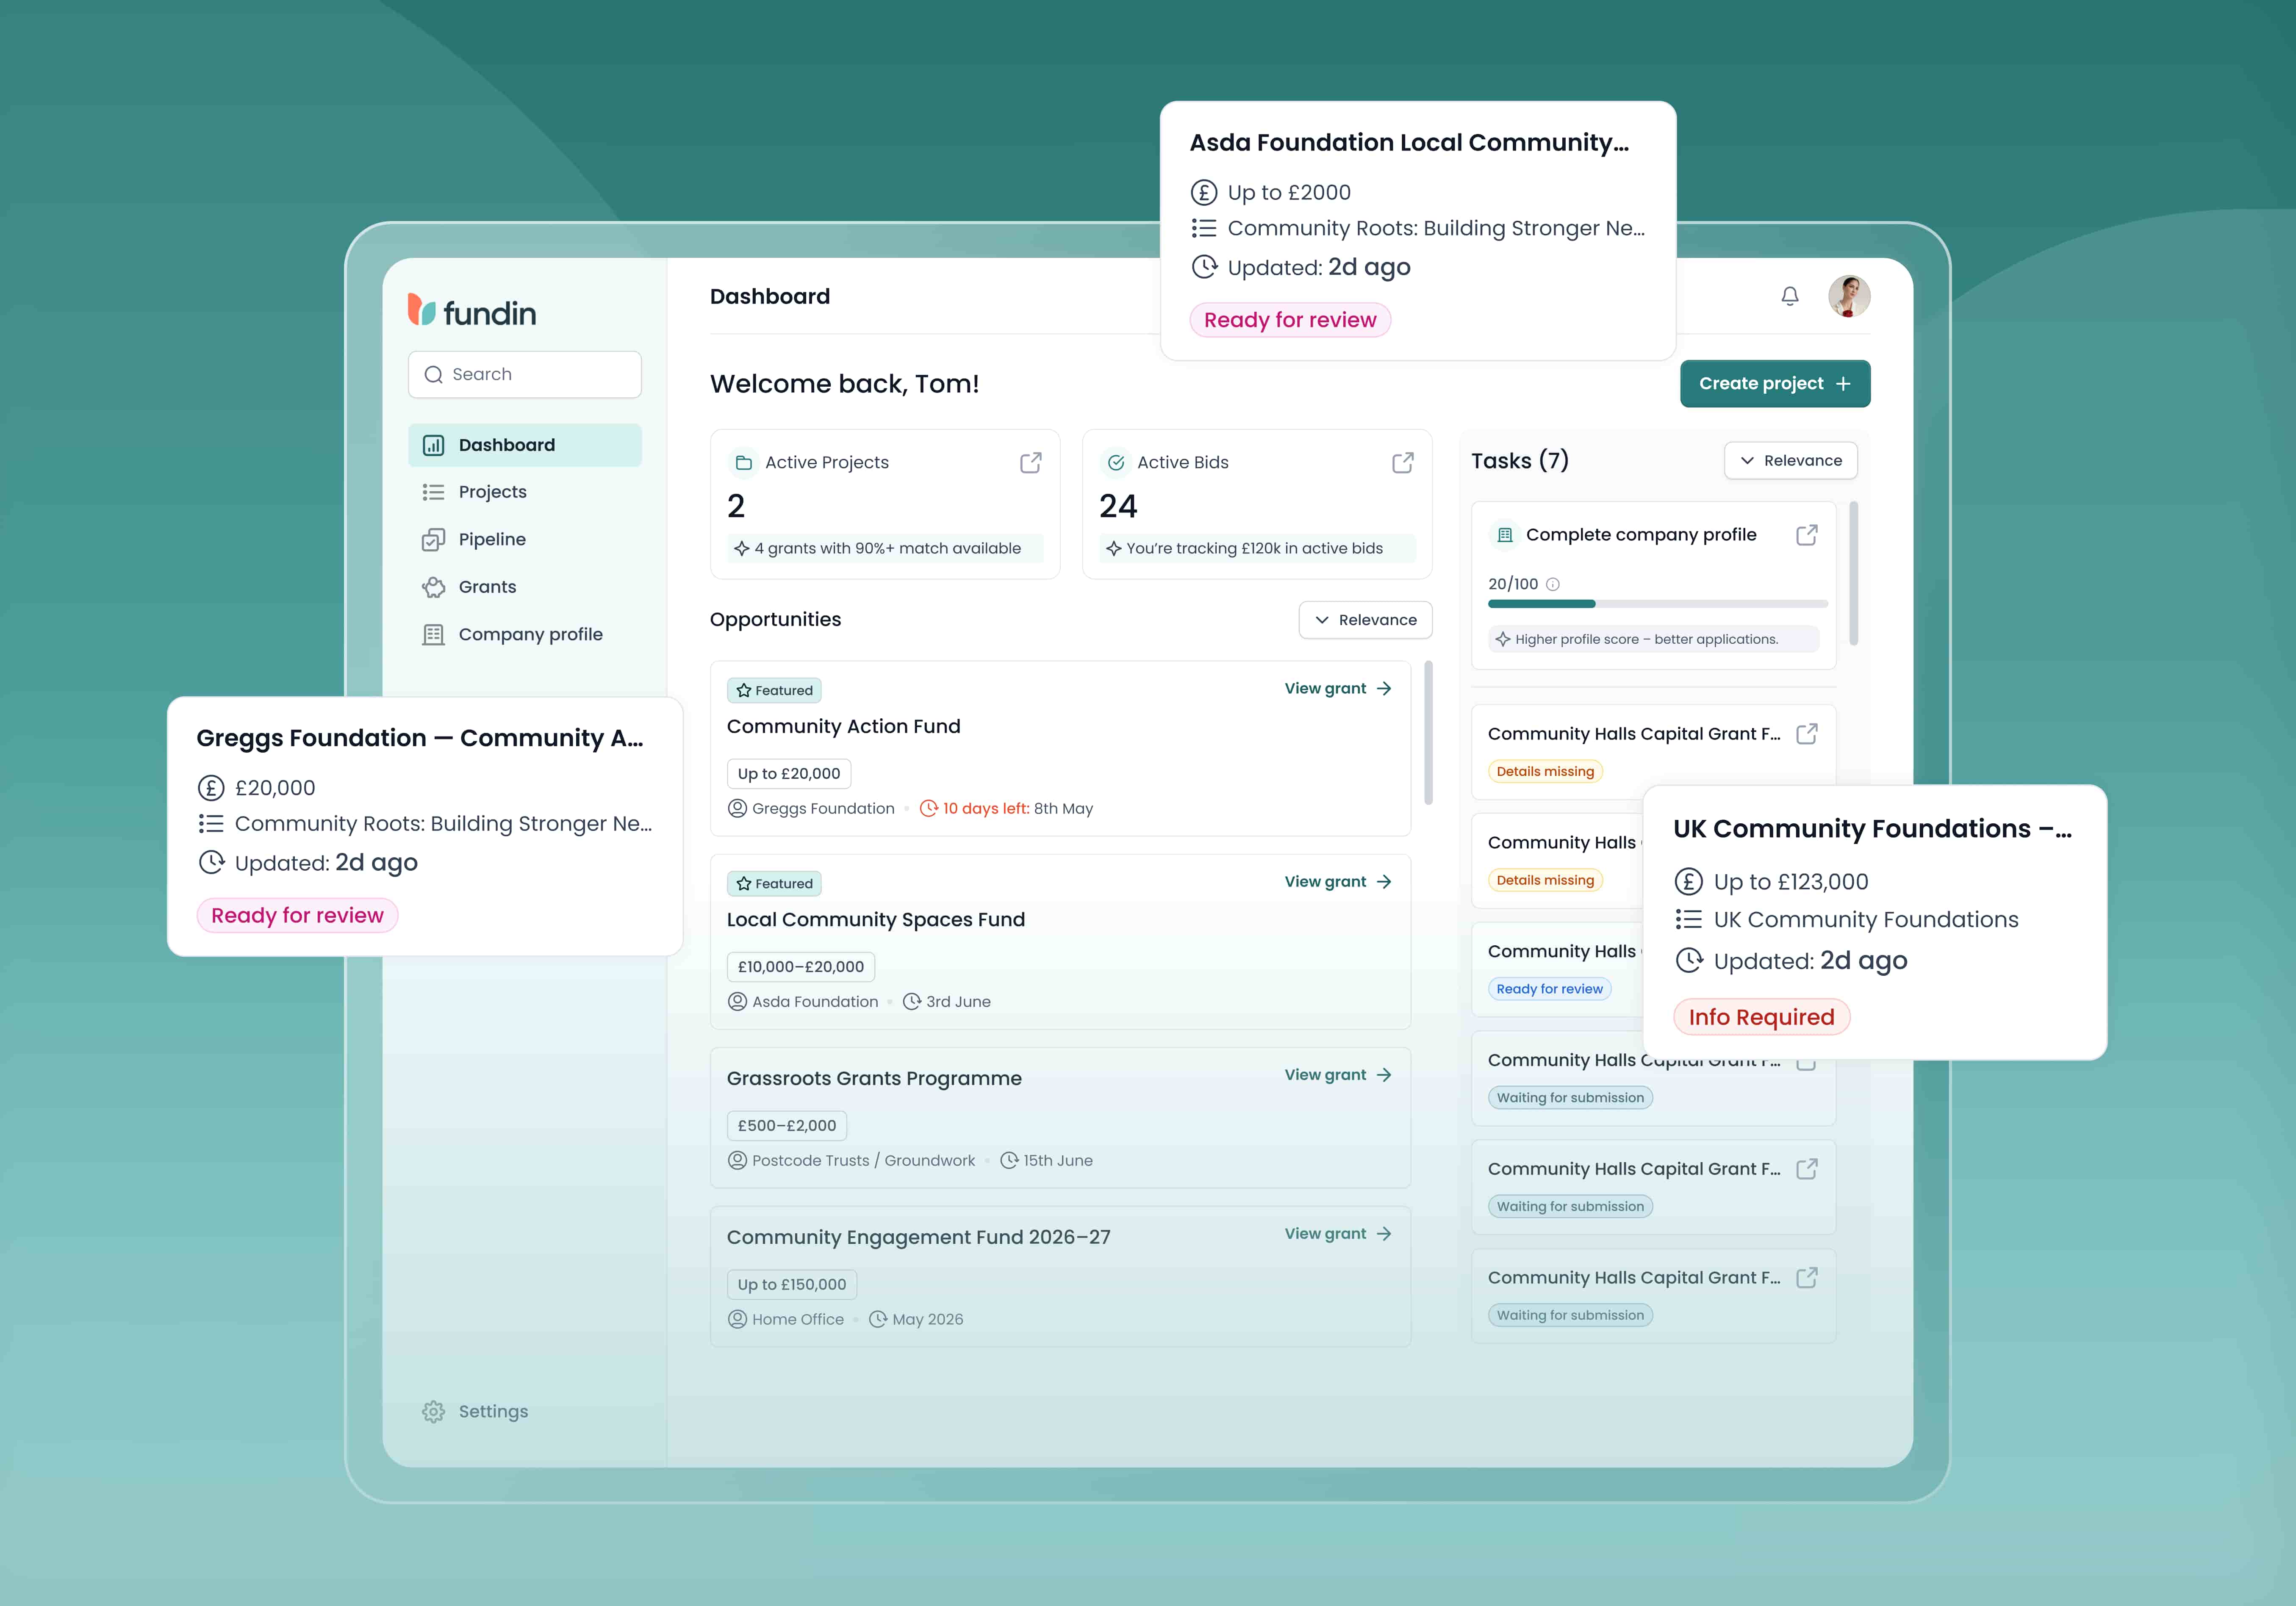The height and width of the screenshot is (1606, 2296).
Task: Click the Company profile building icon in sidebar
Action: point(433,635)
